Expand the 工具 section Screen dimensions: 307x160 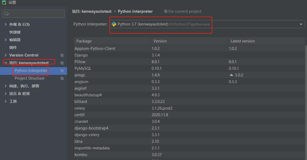point(6,101)
